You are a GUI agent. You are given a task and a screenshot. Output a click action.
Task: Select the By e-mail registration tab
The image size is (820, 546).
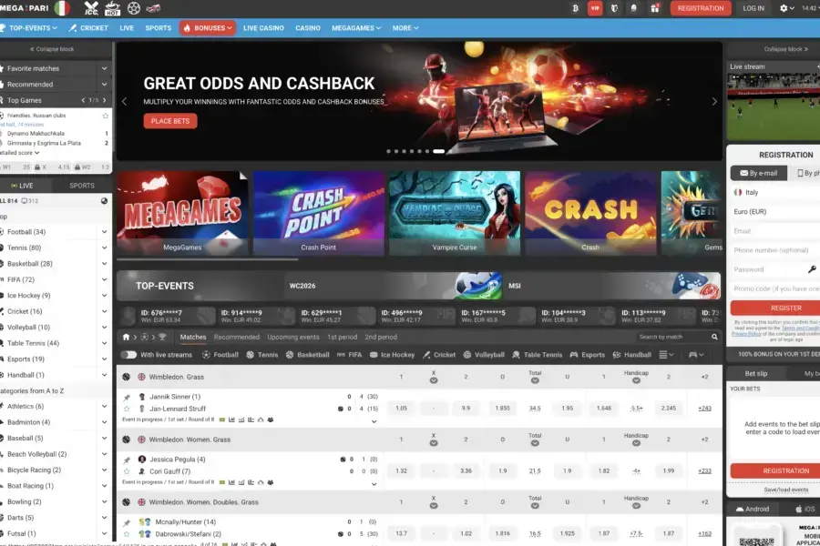[759, 173]
